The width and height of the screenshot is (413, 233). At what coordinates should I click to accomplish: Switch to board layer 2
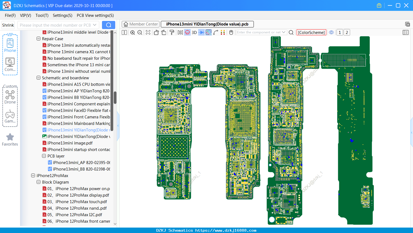point(347,33)
